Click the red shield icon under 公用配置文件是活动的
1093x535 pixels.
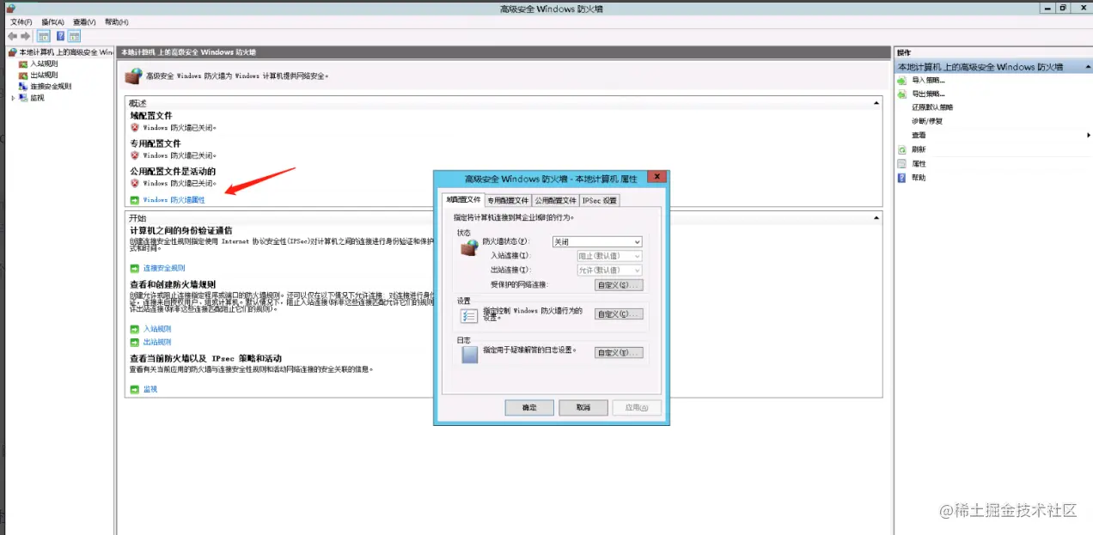134,183
